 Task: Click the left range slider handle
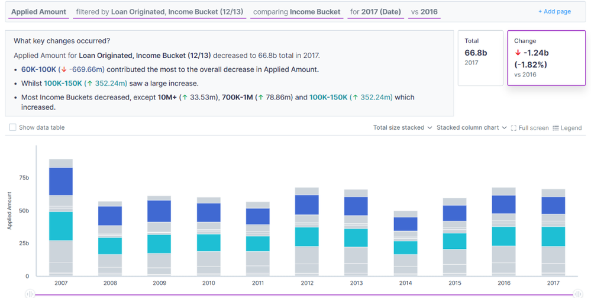pyautogui.click(x=30, y=294)
